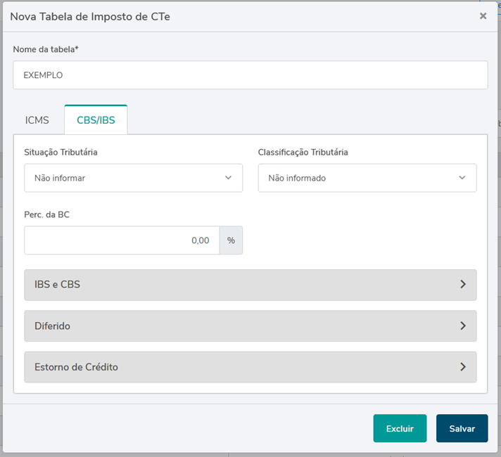This screenshot has height=457, width=501.
Task: Click the percent symbol next to Perc. da BC
Action: pyautogui.click(x=231, y=240)
